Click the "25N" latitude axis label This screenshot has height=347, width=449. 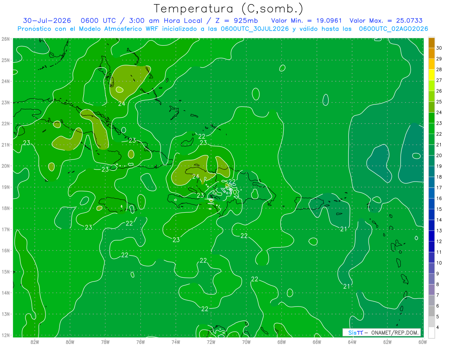pyautogui.click(x=5, y=60)
